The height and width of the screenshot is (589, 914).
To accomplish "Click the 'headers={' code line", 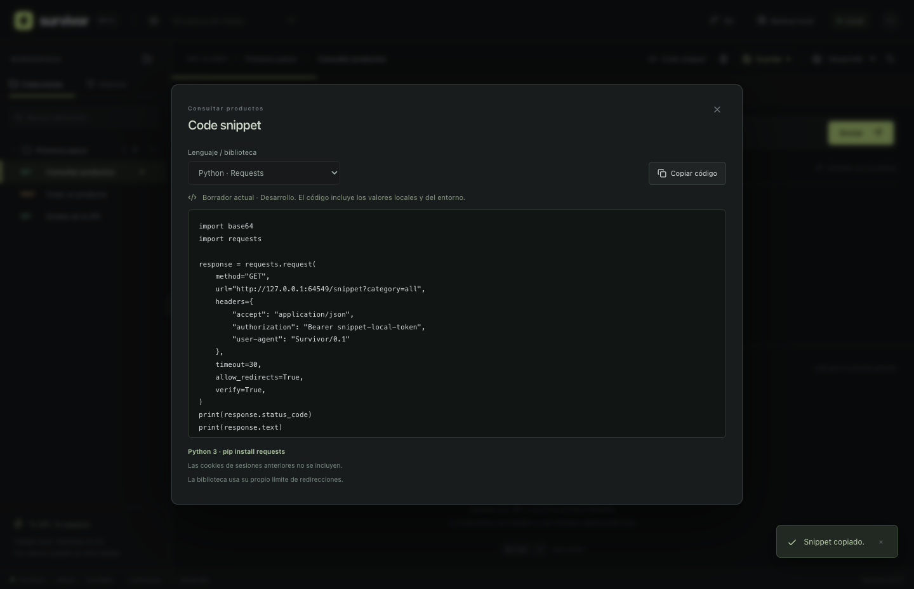I will coord(234,301).
